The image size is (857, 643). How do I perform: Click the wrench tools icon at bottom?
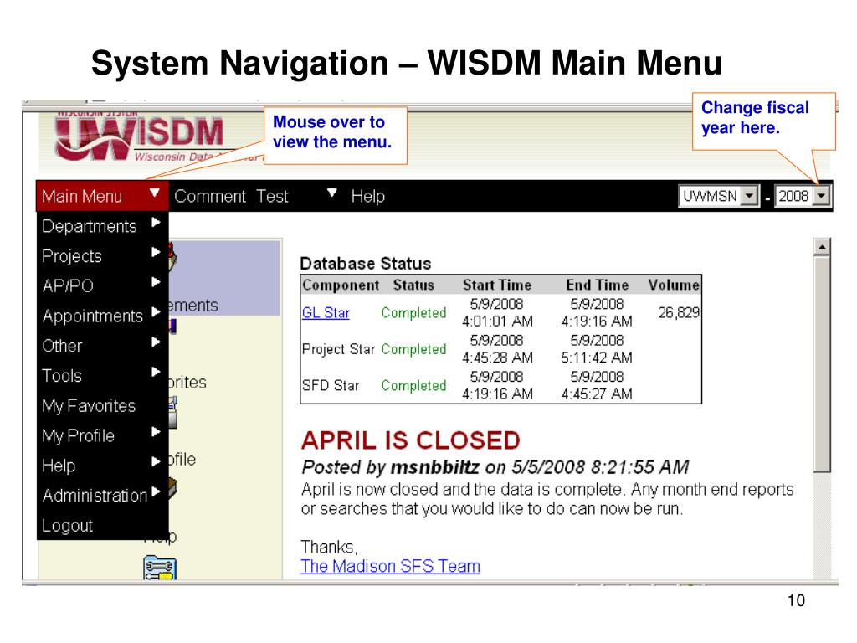tap(160, 568)
